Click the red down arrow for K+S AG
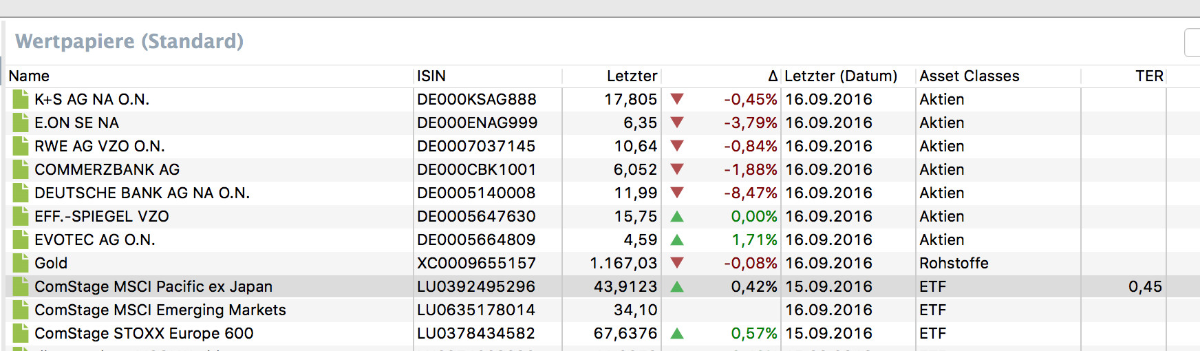The height and width of the screenshot is (351, 1200). coord(677,99)
